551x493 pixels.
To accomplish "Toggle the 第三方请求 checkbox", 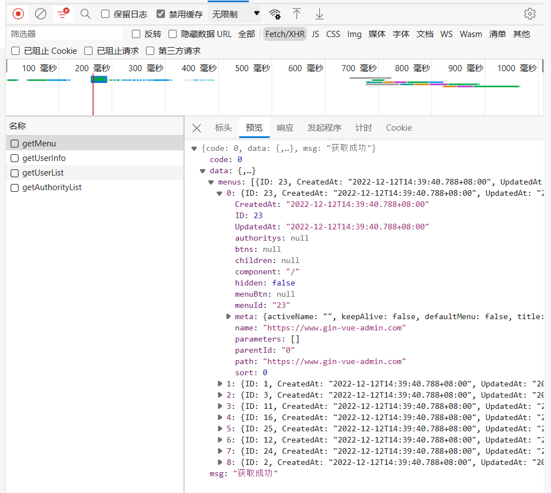I will pos(150,51).
